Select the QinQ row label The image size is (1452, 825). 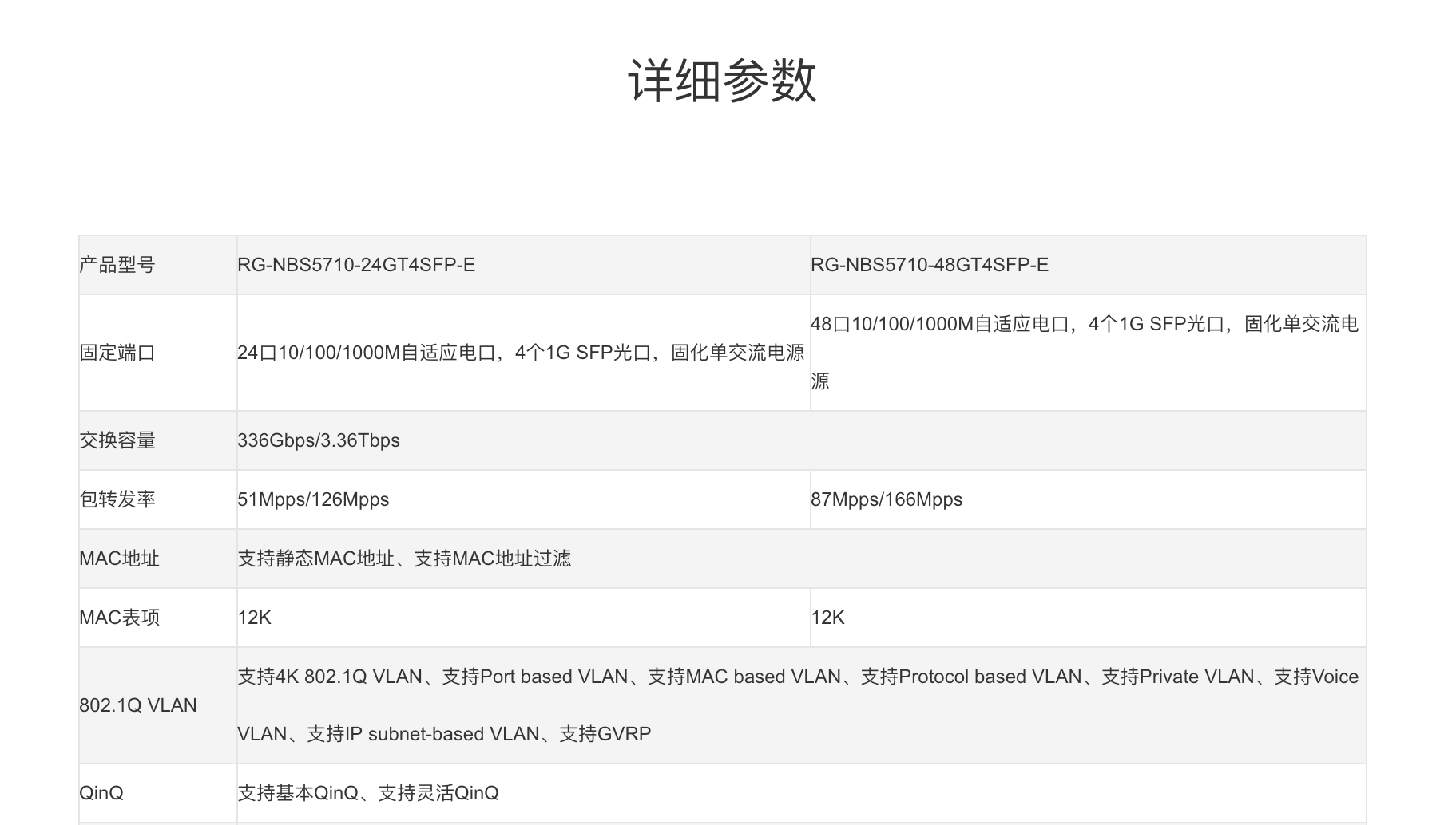(101, 793)
